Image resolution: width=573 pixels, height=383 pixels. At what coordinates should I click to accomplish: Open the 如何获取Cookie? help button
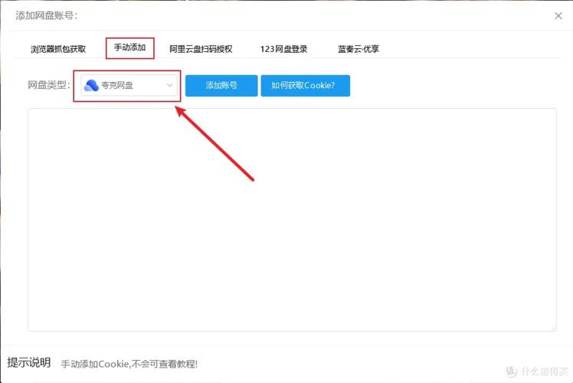(306, 86)
